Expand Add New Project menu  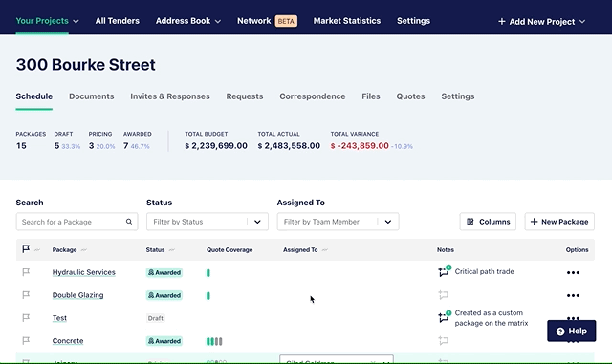click(542, 21)
